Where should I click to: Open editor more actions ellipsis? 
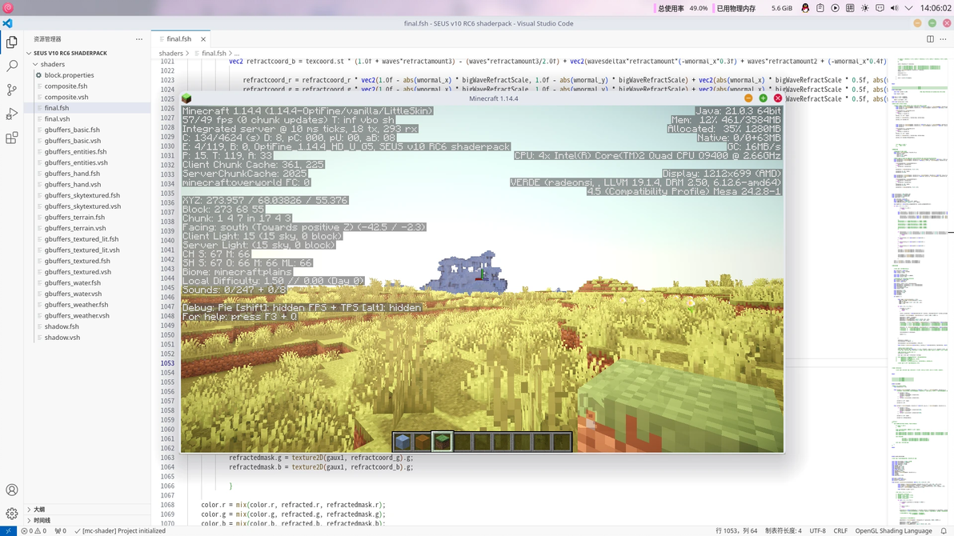[x=943, y=39]
